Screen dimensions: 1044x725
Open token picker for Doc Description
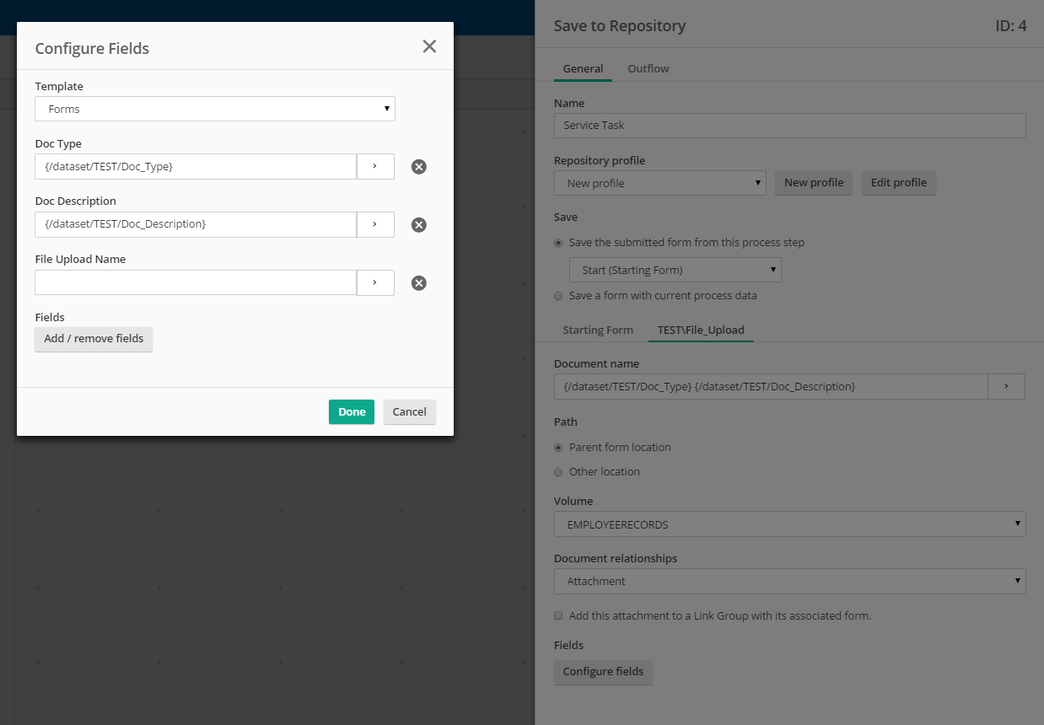click(x=375, y=224)
